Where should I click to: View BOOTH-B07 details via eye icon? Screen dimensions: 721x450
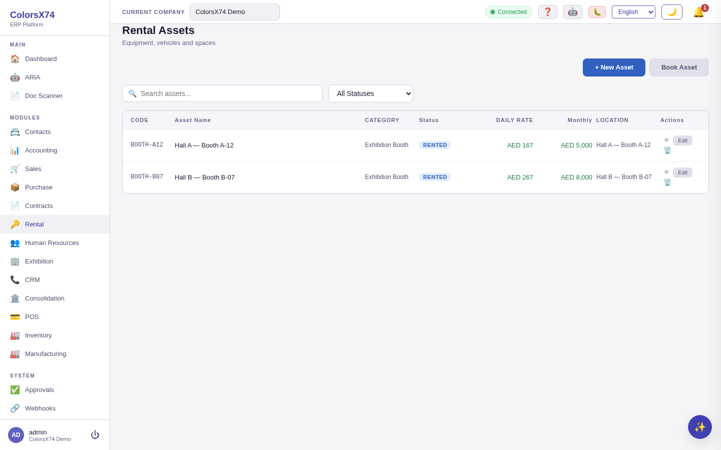click(x=666, y=172)
